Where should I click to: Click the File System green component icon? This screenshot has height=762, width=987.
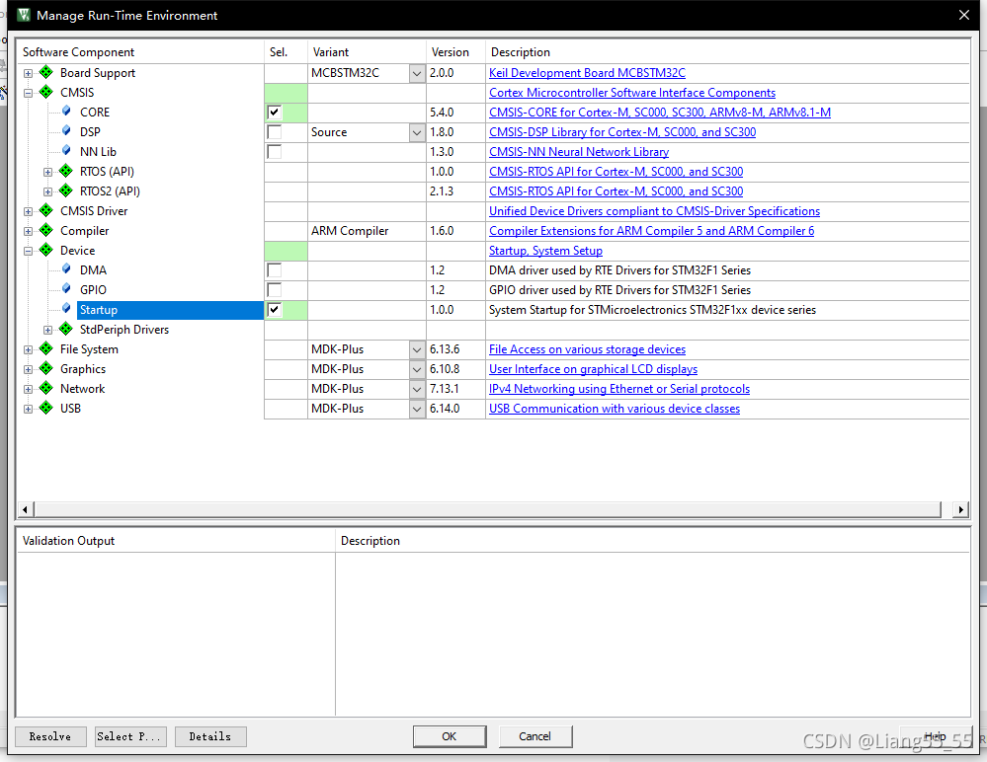pyautogui.click(x=46, y=349)
